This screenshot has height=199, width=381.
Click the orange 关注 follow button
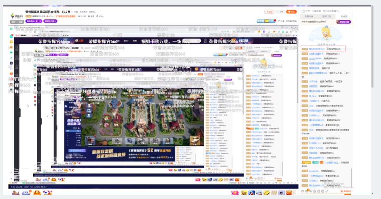[x=291, y=12]
